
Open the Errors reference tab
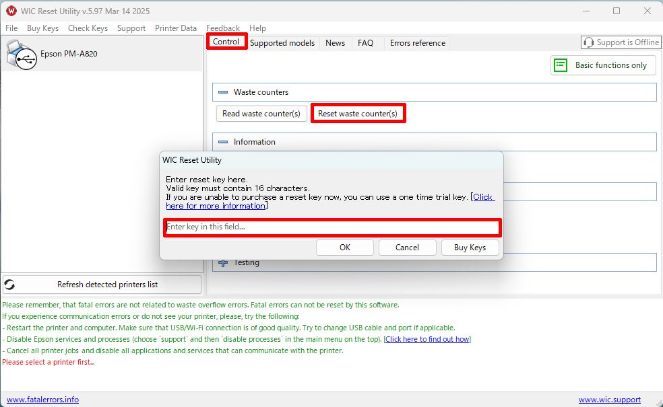click(x=417, y=43)
